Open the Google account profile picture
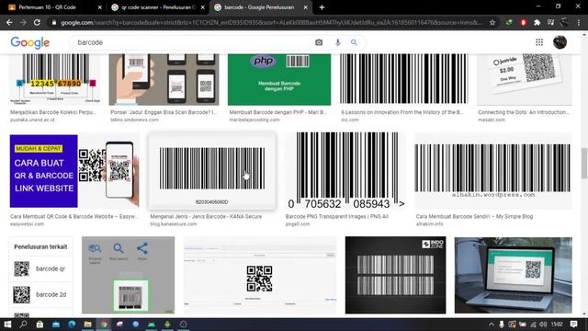Image resolution: width=588 pixels, height=331 pixels. click(560, 42)
